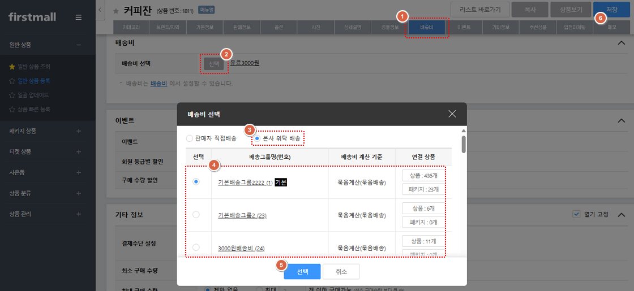Collapse the 이벤트 panel chevron
This screenshot has height=291, width=634.
click(x=622, y=121)
